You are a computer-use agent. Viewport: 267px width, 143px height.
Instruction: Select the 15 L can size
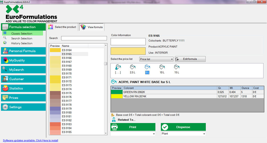177,69
